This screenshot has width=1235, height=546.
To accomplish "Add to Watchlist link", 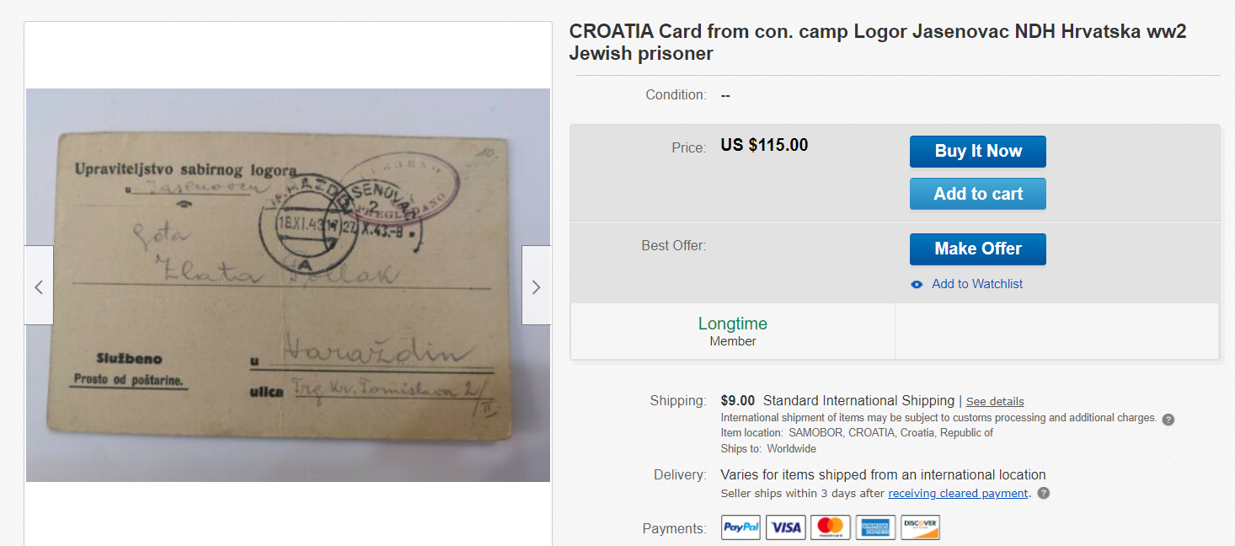I will (977, 284).
